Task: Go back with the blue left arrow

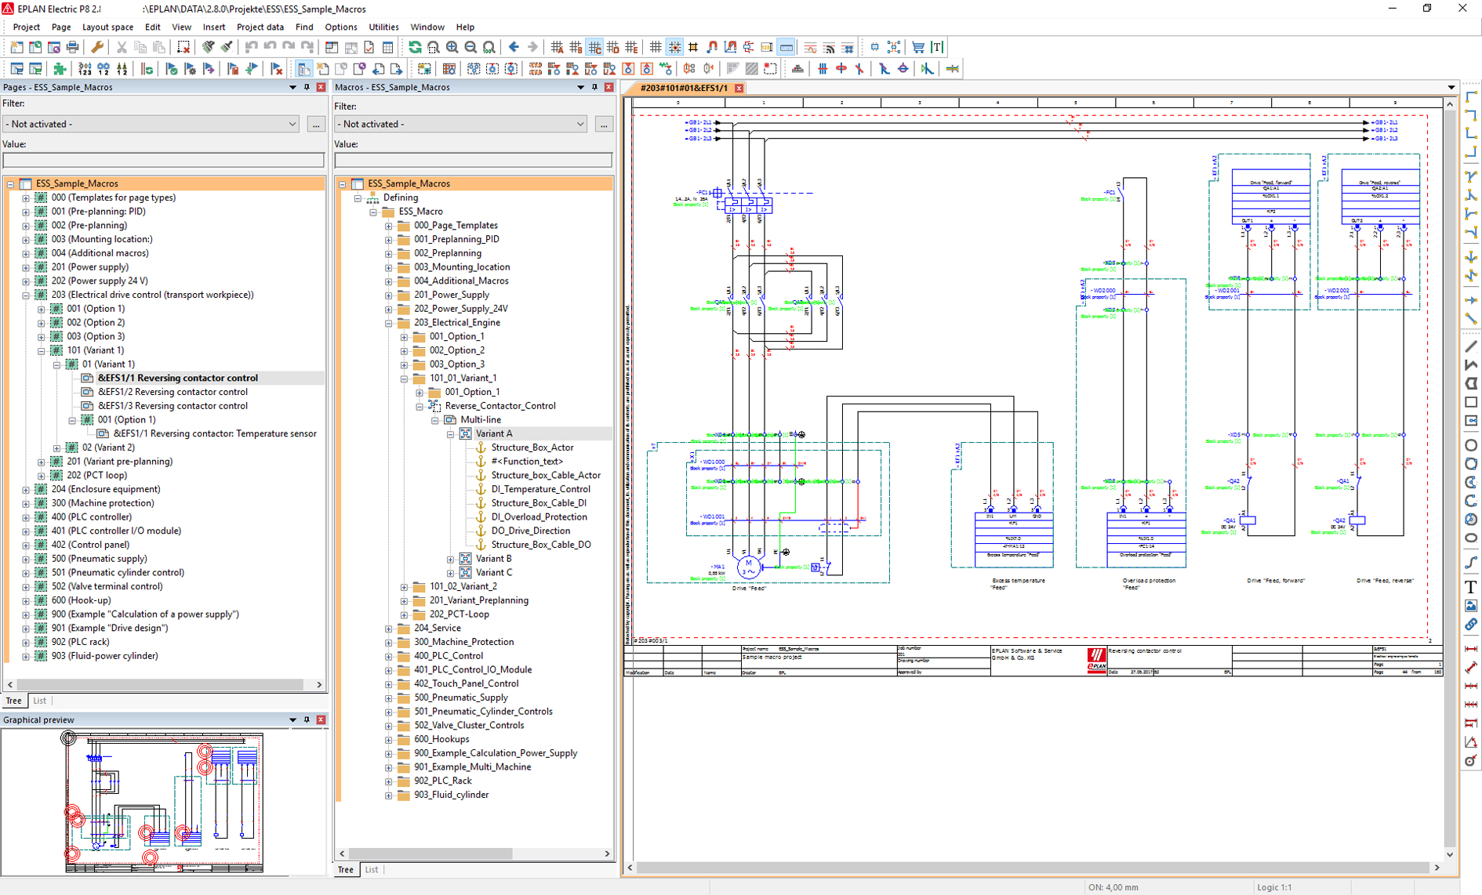Action: [514, 48]
